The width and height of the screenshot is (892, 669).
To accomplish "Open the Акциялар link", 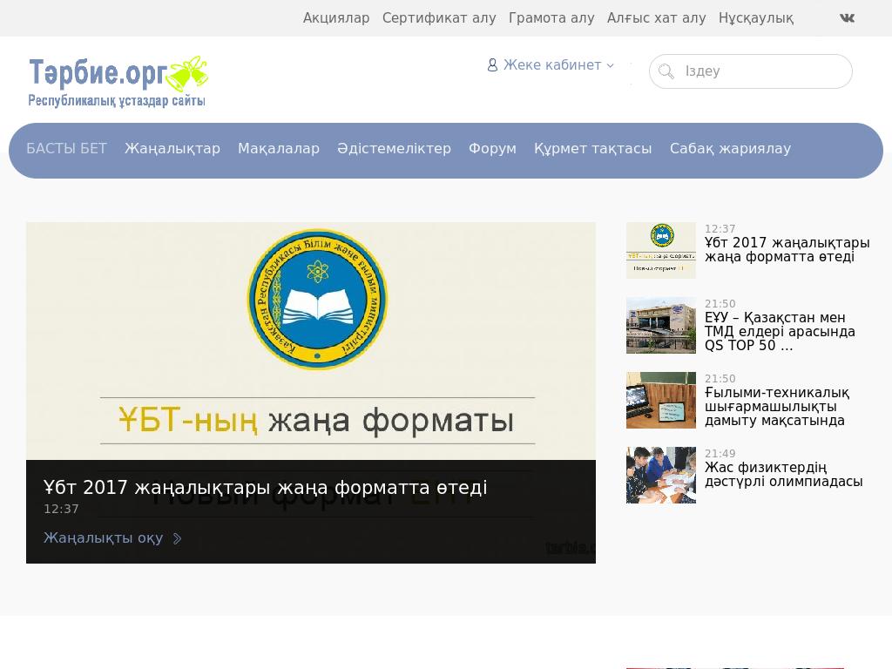I will [x=336, y=18].
